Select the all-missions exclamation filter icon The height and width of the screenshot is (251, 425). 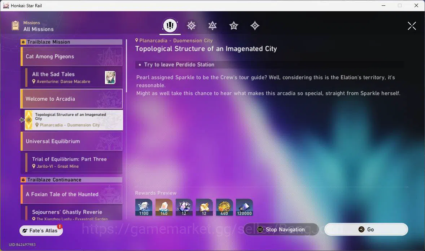click(170, 26)
